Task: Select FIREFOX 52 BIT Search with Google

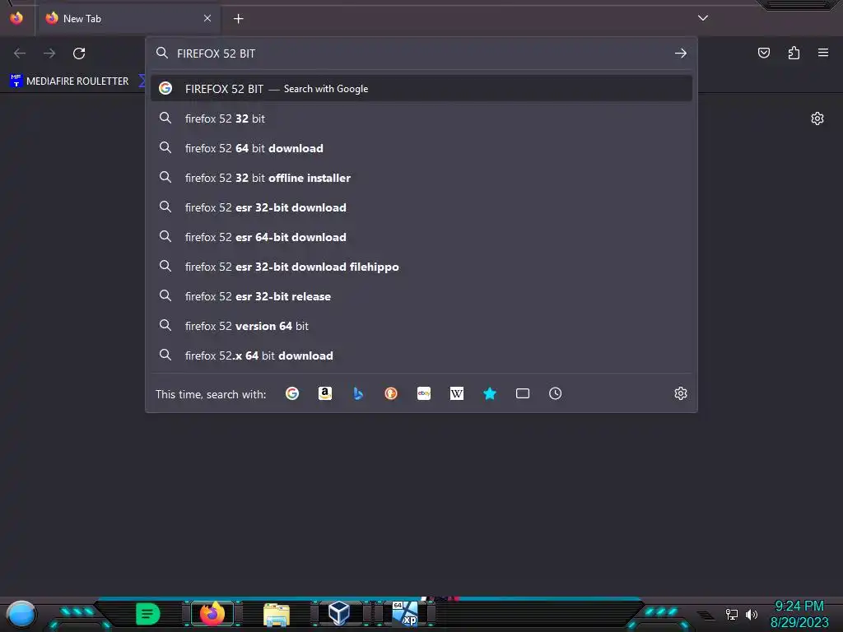Action: coord(421,89)
